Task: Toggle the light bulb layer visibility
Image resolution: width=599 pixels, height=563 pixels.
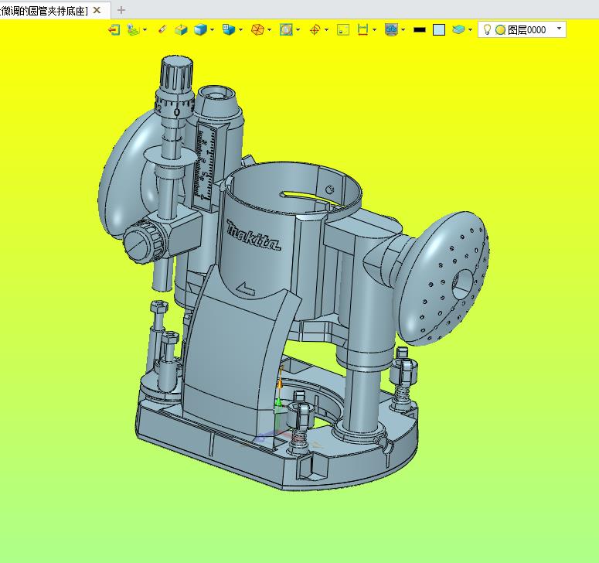Action: (x=487, y=30)
